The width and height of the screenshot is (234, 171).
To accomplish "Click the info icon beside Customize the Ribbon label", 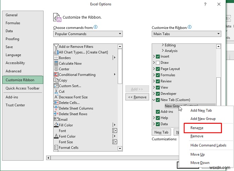I will pyautogui.click(x=190, y=27).
